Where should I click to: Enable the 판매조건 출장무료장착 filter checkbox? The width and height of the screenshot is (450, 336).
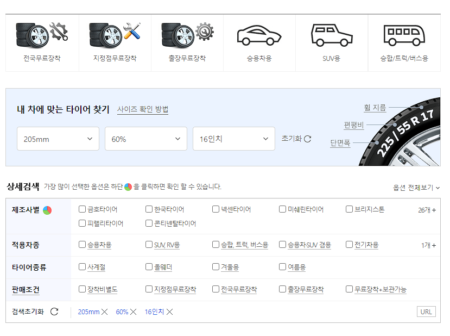(x=282, y=289)
